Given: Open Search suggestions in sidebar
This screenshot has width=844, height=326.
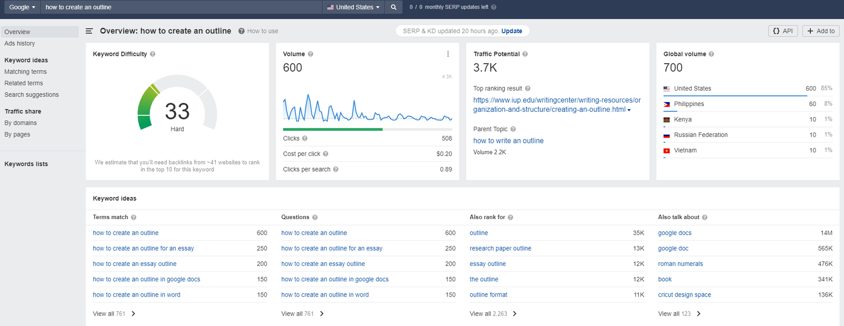Looking at the screenshot, I should coord(32,95).
